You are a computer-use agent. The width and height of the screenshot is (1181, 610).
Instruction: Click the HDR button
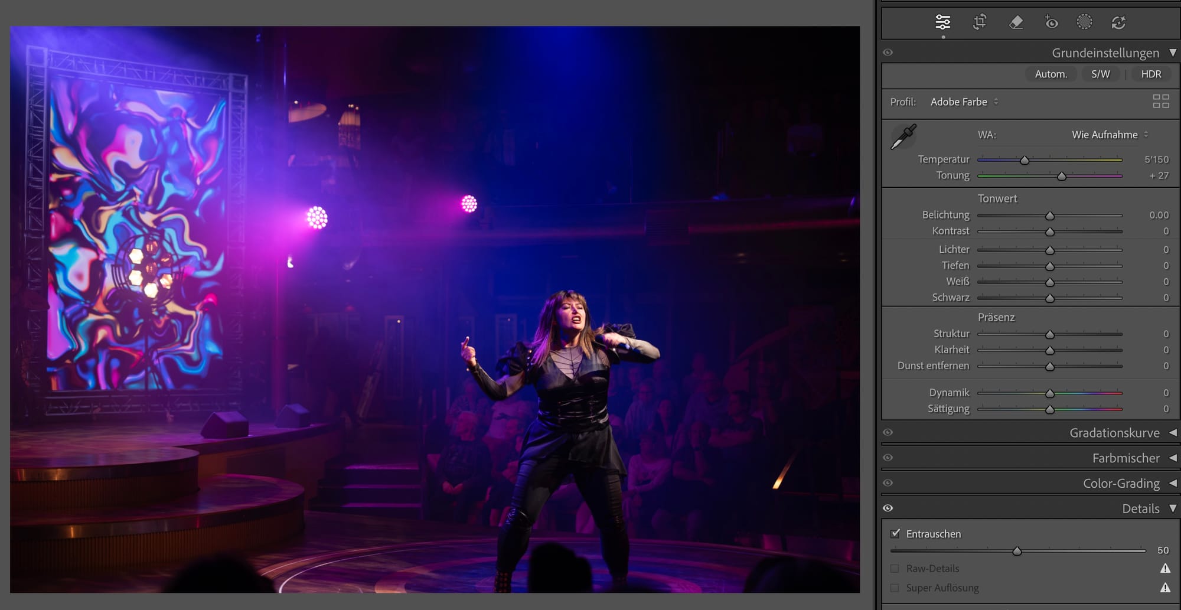point(1151,74)
